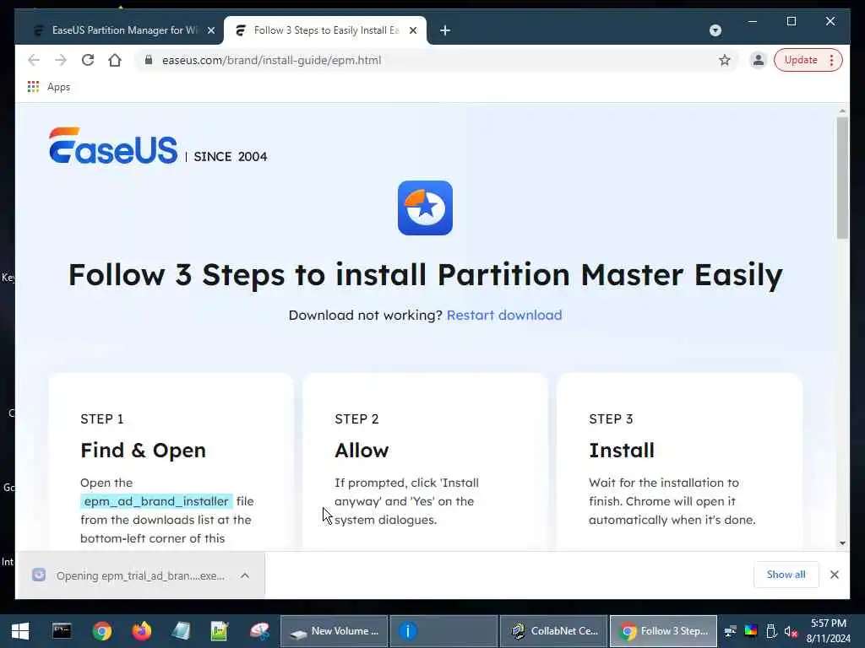Click the colorful display tray icon
This screenshot has height=648, width=865.
coord(751,631)
